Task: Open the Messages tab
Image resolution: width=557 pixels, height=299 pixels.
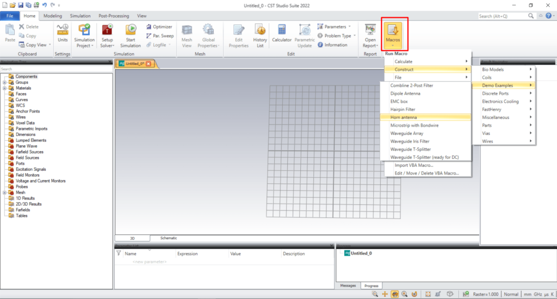Action: coord(348,285)
